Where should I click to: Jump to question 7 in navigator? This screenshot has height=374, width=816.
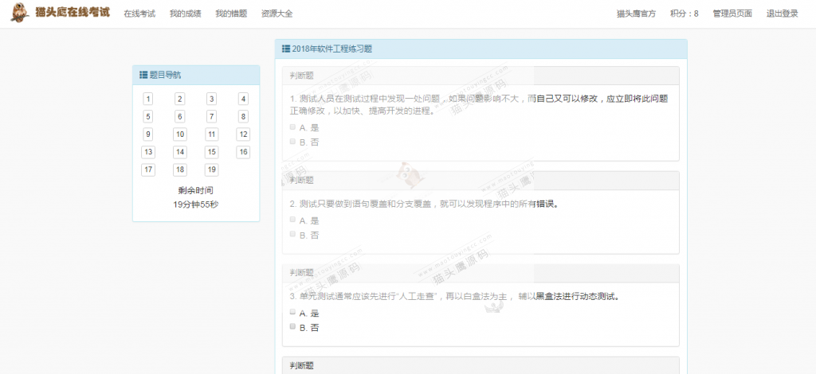click(x=211, y=116)
